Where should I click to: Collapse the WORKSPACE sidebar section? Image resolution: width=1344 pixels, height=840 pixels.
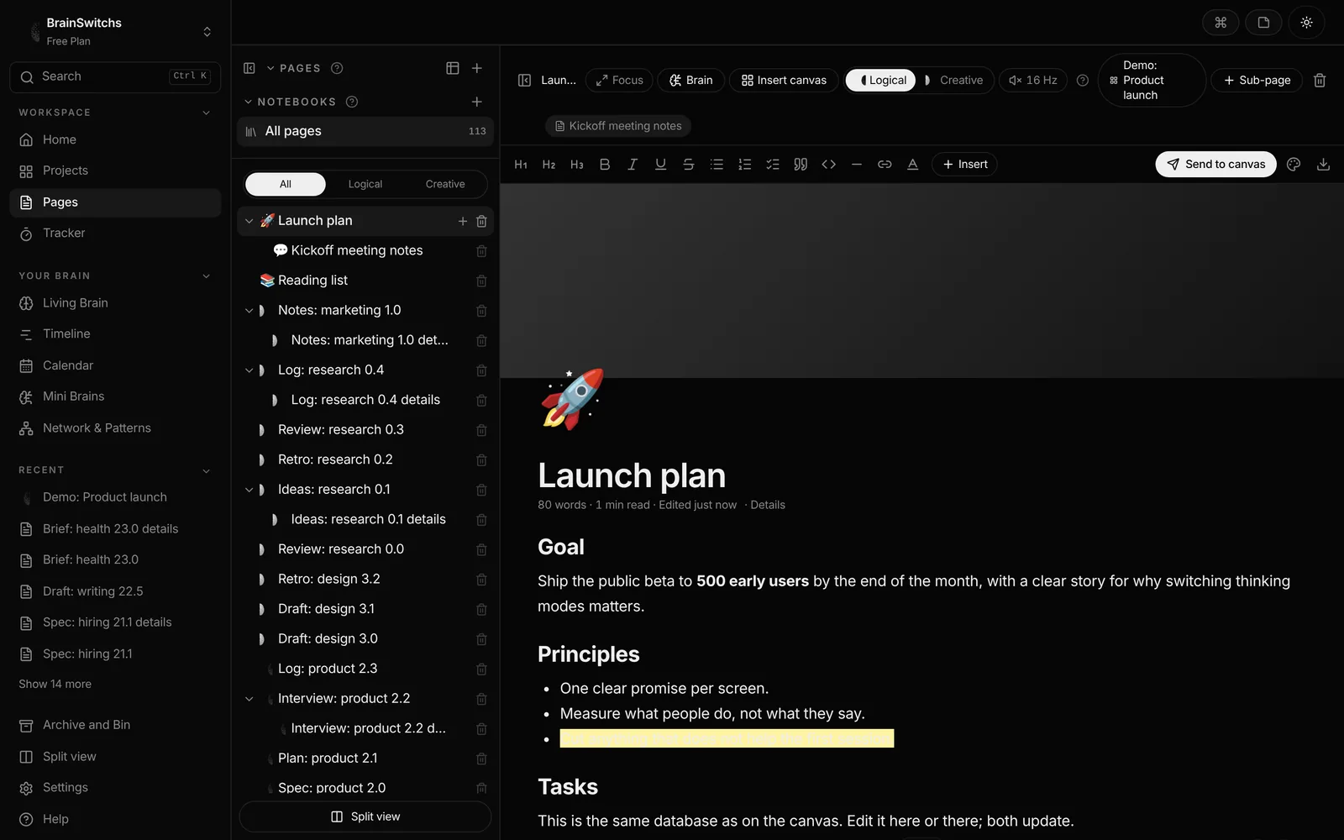pos(207,113)
